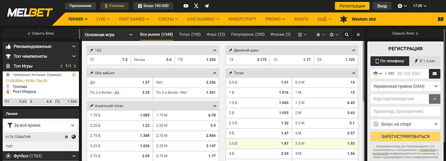Click the envelope icon next to phone field
The width and height of the screenshot is (446, 161).
pyautogui.click(x=434, y=74)
